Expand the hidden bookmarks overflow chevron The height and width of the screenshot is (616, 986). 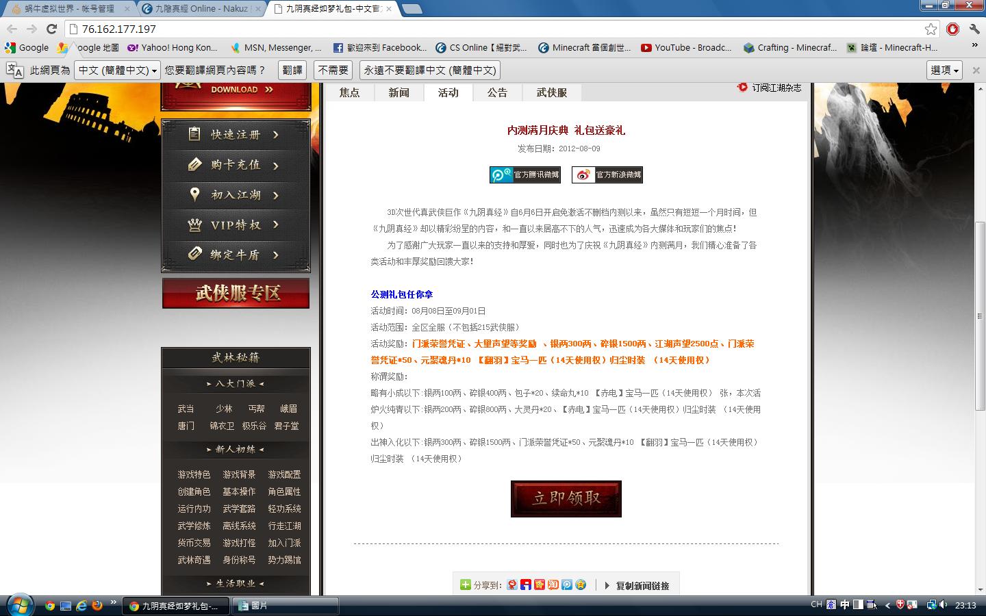[x=974, y=47]
